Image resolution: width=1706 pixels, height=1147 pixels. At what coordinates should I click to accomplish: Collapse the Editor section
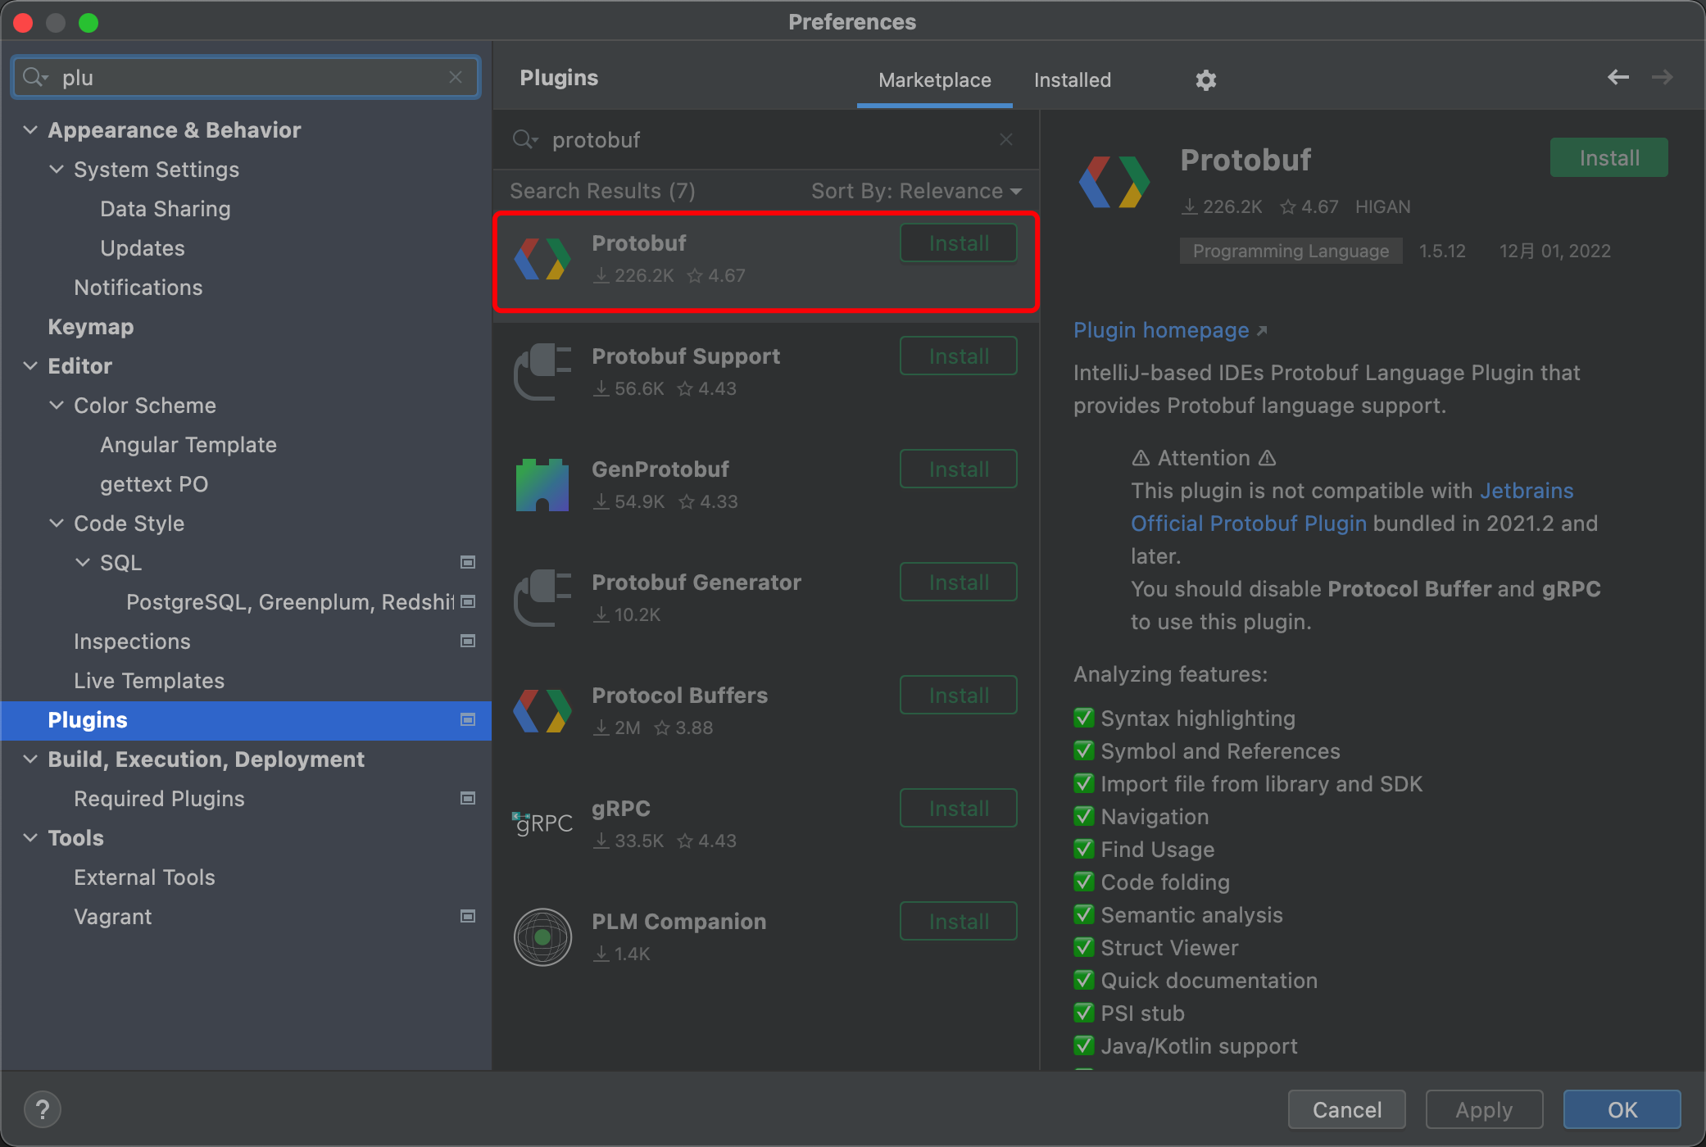(x=30, y=366)
